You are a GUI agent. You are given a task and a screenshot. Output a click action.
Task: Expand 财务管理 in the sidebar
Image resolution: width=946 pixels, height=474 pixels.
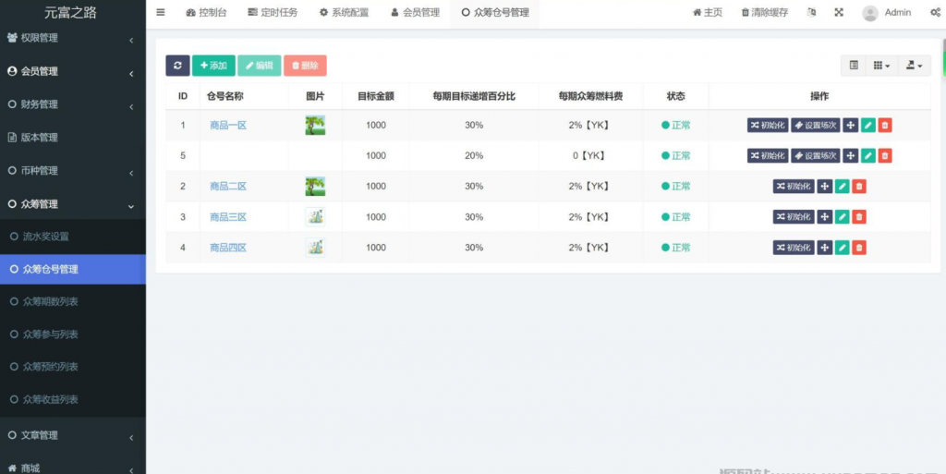pos(72,104)
